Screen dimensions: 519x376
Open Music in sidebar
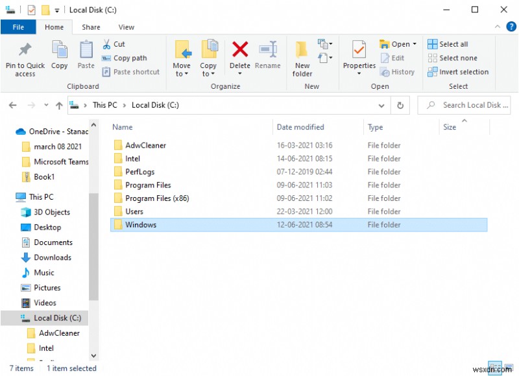[38, 273]
